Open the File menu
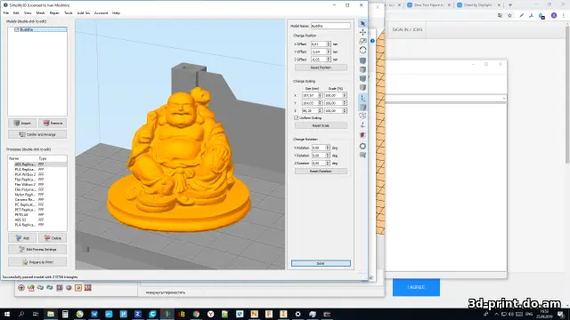The height and width of the screenshot is (320, 570). [x=6, y=13]
